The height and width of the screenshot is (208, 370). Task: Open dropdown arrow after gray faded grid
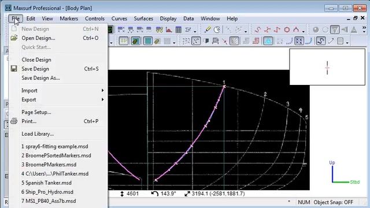(x=174, y=43)
